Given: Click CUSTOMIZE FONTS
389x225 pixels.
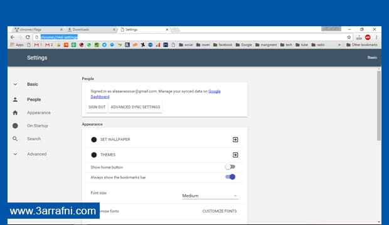Looking at the screenshot, I should 220,211.
